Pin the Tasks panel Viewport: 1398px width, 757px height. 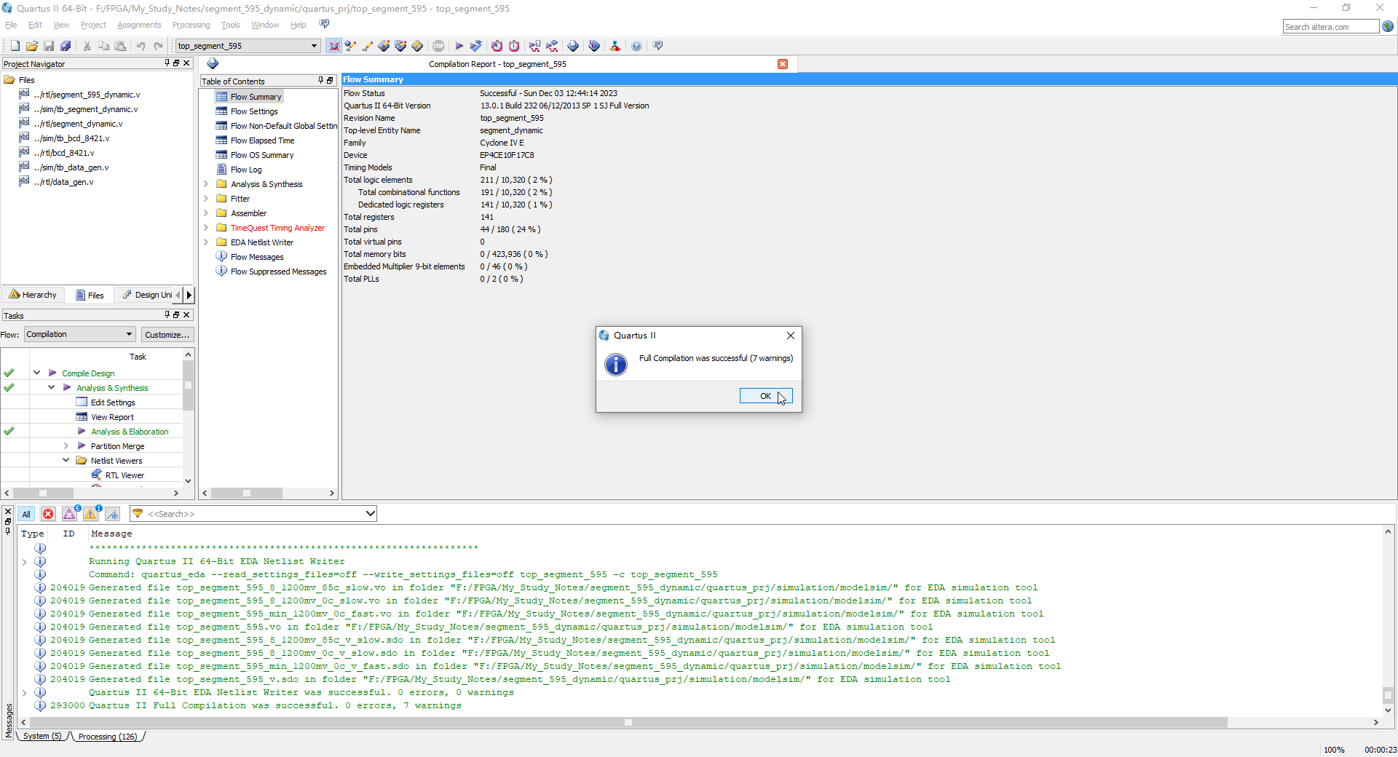pyautogui.click(x=167, y=315)
